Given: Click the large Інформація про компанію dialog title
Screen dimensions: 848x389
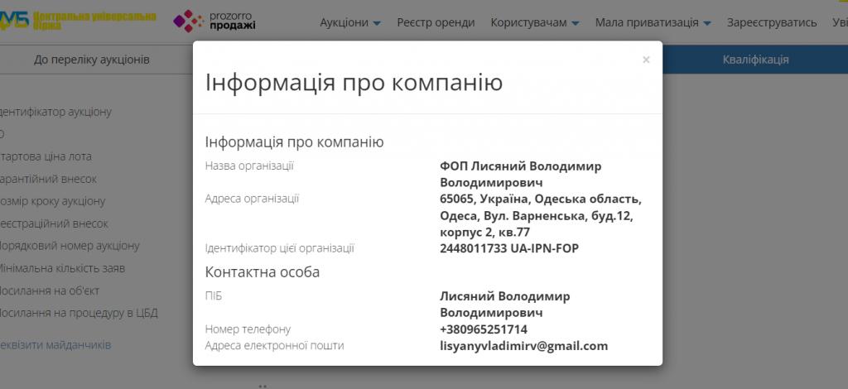Looking at the screenshot, I should [x=354, y=83].
